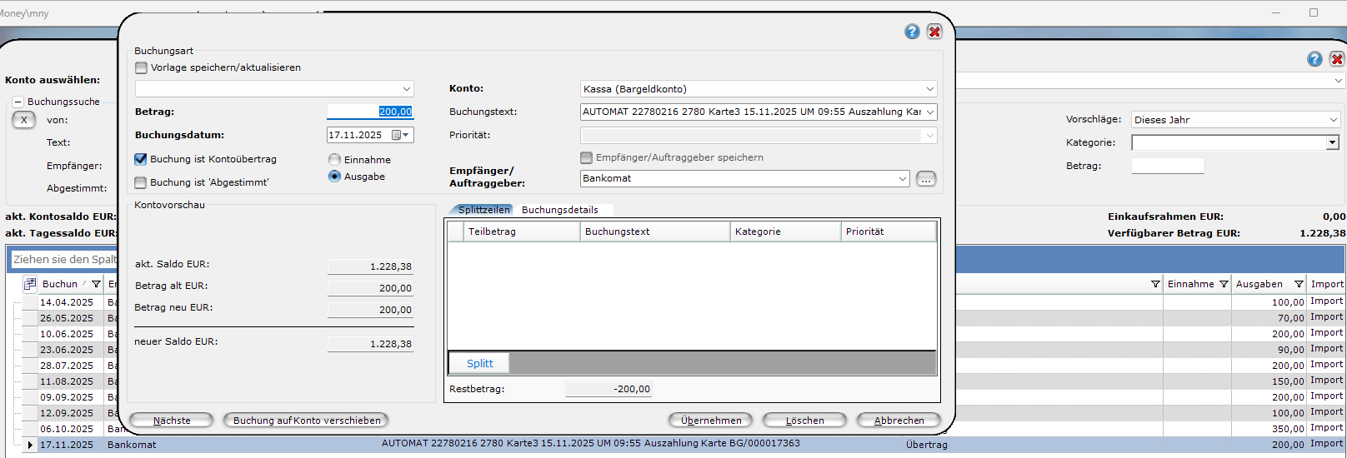This screenshot has height=458, width=1347.
Task: Click into the Betrag amount field
Action: (370, 112)
